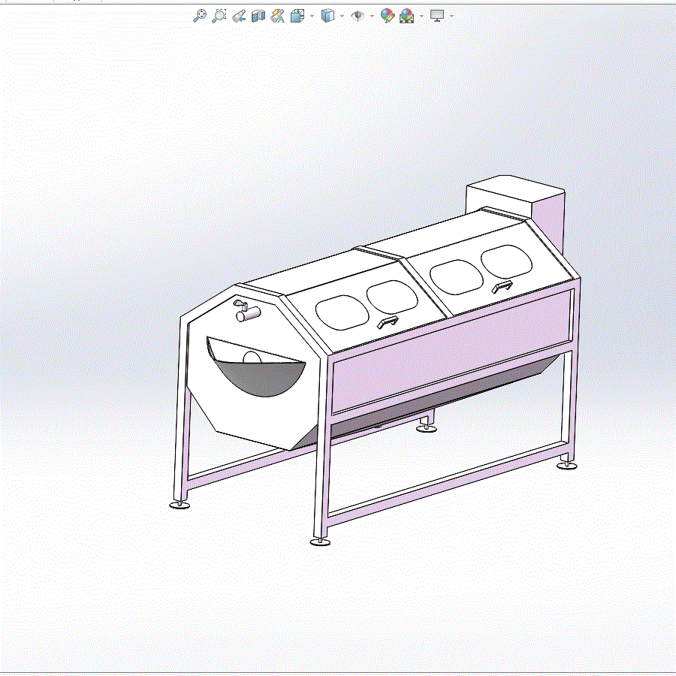The image size is (676, 676).
Task: Select the gray semicircular drum opening
Action: point(260,378)
